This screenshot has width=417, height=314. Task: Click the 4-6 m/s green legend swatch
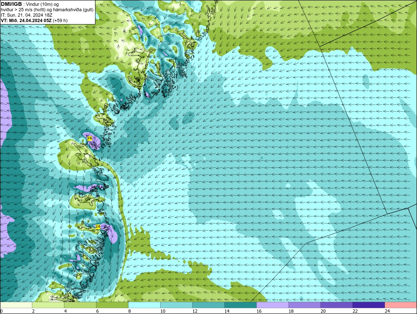(80, 305)
